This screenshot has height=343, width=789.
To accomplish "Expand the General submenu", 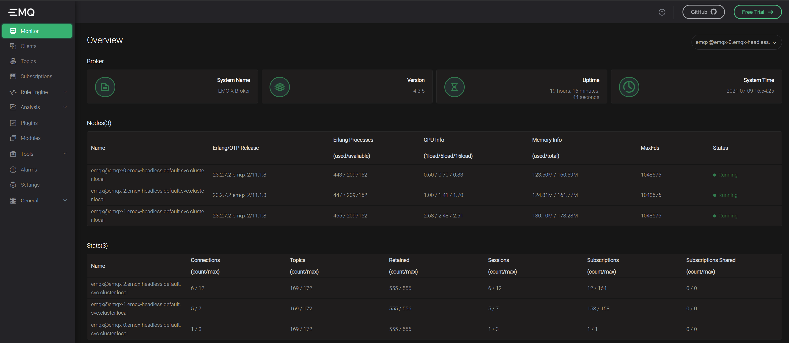I will [x=65, y=200].
